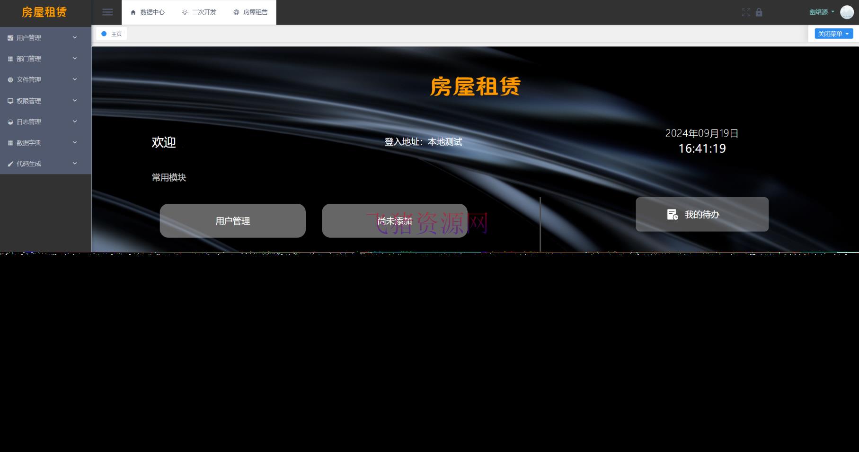Viewport: 859px width, 452px height.
Task: Click the 部门管理 grid icon in sidebar
Action: [10, 59]
